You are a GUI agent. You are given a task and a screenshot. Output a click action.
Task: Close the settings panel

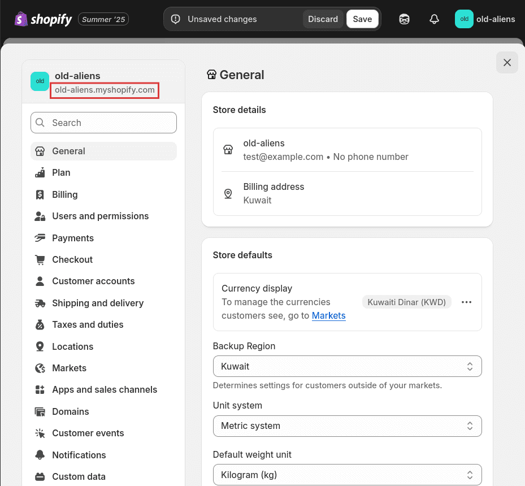507,63
